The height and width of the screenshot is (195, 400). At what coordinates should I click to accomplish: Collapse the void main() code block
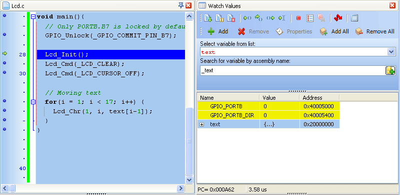pos(33,17)
